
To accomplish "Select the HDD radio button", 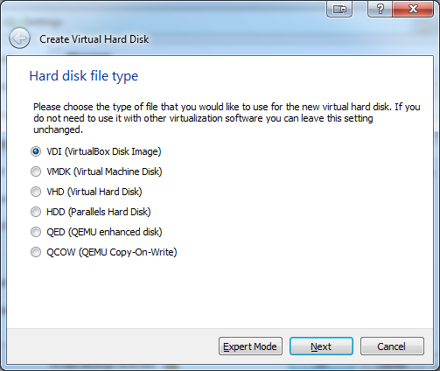I will (36, 212).
